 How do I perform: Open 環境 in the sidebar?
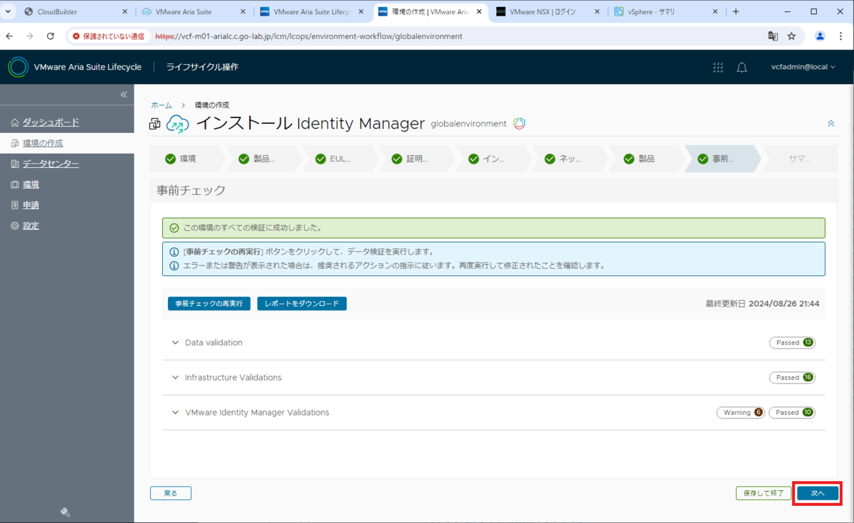(31, 184)
